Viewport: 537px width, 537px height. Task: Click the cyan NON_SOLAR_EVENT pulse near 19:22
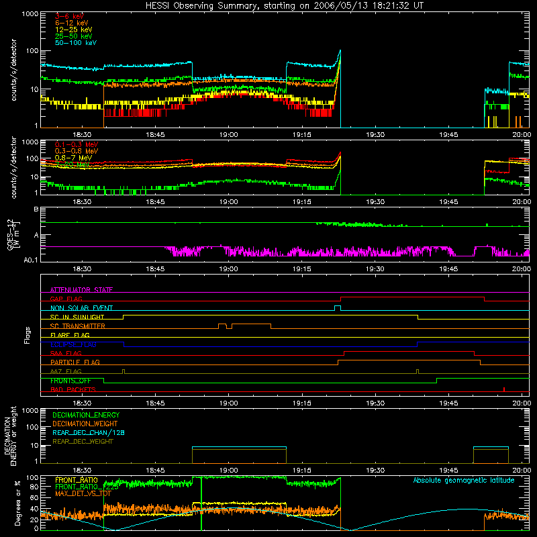coord(338,308)
